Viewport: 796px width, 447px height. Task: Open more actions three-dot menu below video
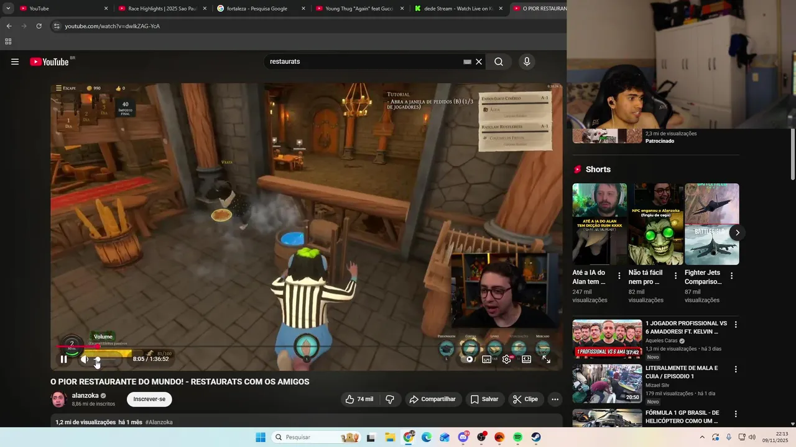(x=555, y=399)
